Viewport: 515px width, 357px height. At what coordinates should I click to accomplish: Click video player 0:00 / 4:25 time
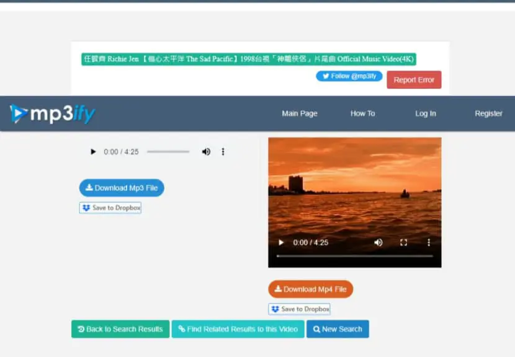(310, 242)
